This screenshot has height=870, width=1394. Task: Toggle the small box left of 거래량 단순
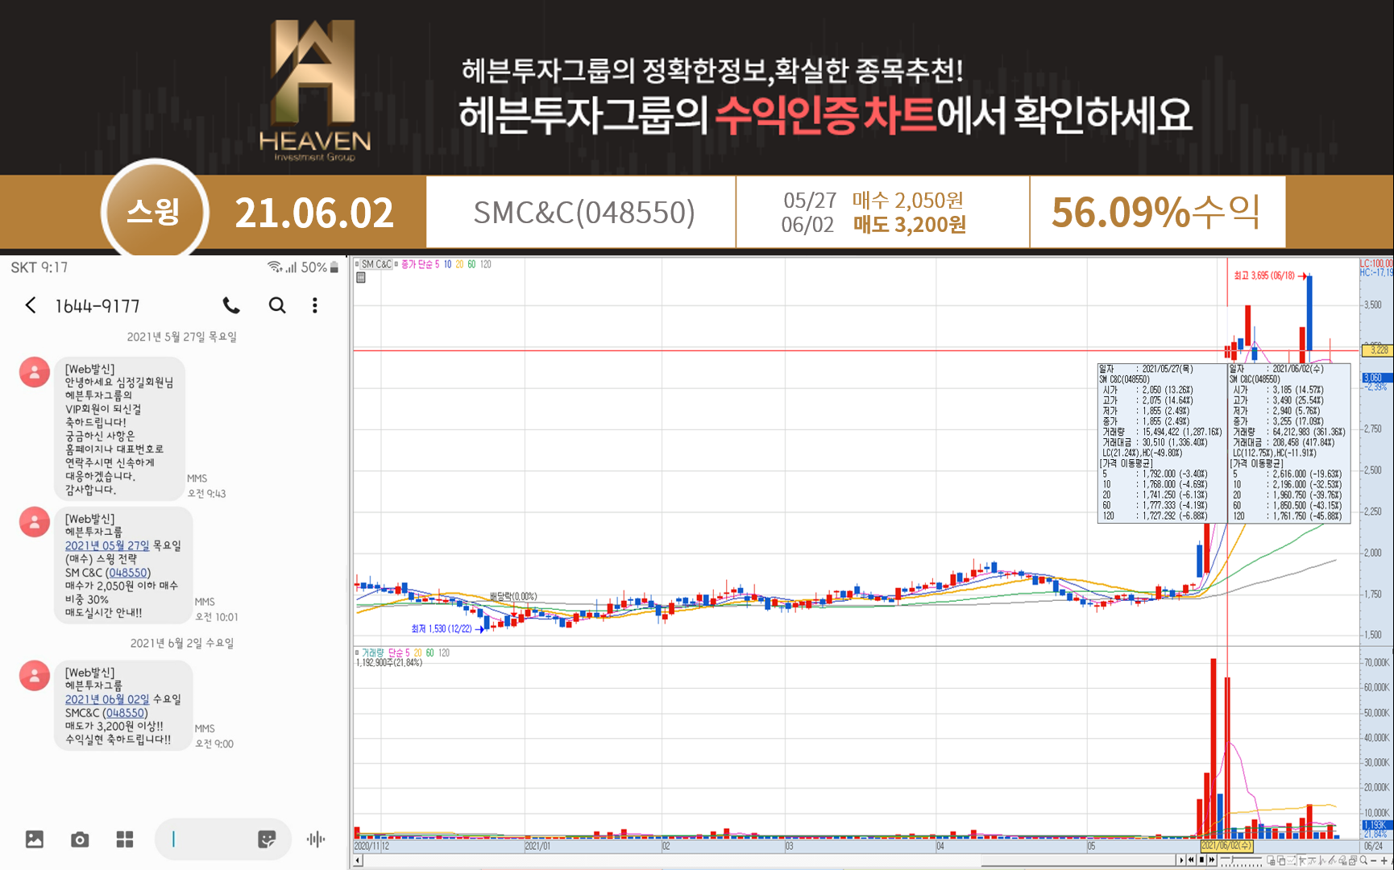tap(357, 652)
